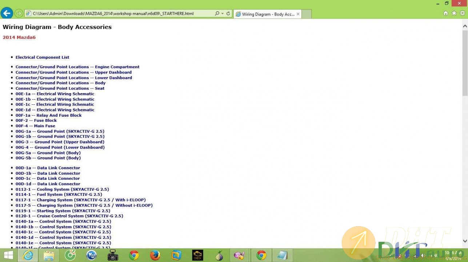Open a new blank tab button
The width and height of the screenshot is (468, 262).
coord(307,14)
